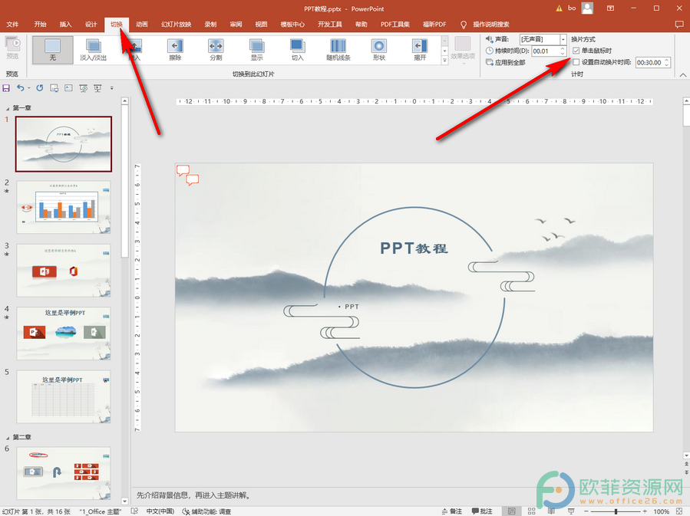Open ribbon display options icon
This screenshot has width=690, height=516.
coord(610,8)
